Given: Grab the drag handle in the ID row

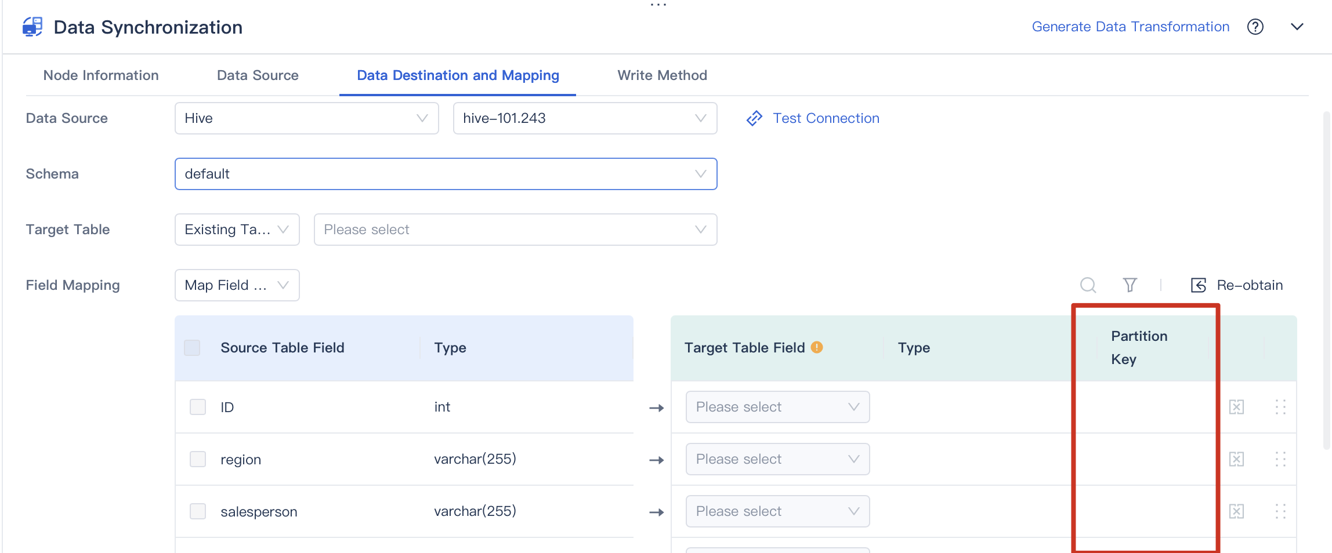Looking at the screenshot, I should pyautogui.click(x=1280, y=407).
